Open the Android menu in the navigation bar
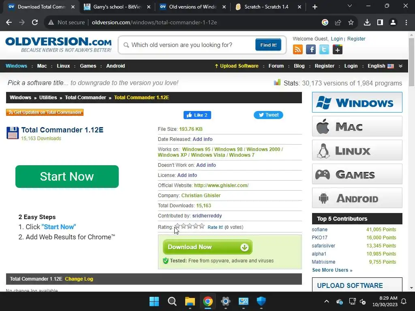The height and width of the screenshot is (311, 415). click(116, 66)
